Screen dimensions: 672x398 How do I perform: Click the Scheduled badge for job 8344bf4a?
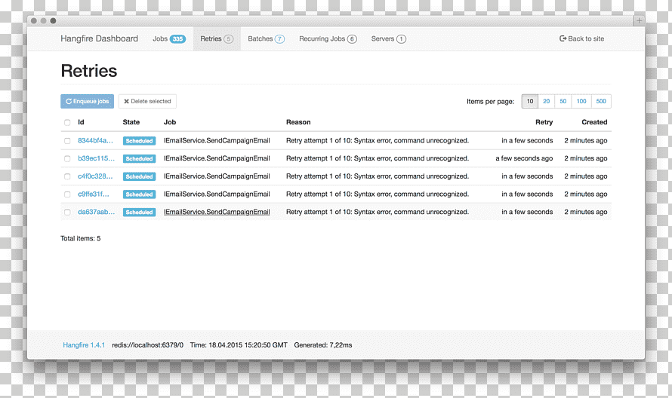point(139,141)
